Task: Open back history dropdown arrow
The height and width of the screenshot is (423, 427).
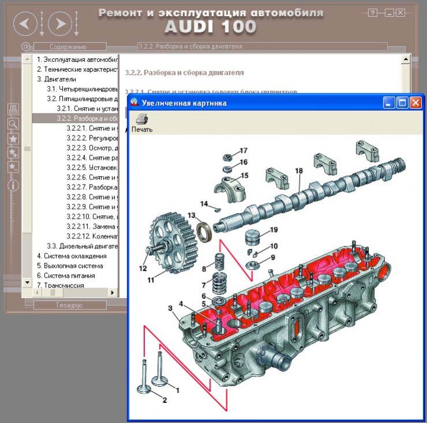Action: click(x=42, y=24)
